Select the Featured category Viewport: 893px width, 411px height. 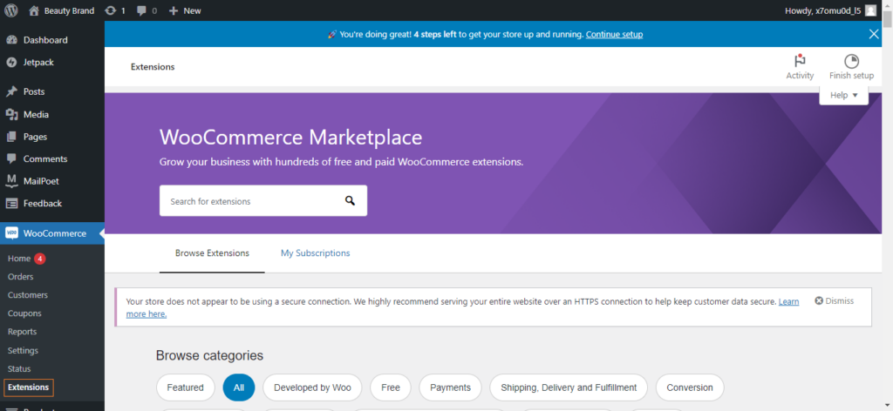[185, 387]
